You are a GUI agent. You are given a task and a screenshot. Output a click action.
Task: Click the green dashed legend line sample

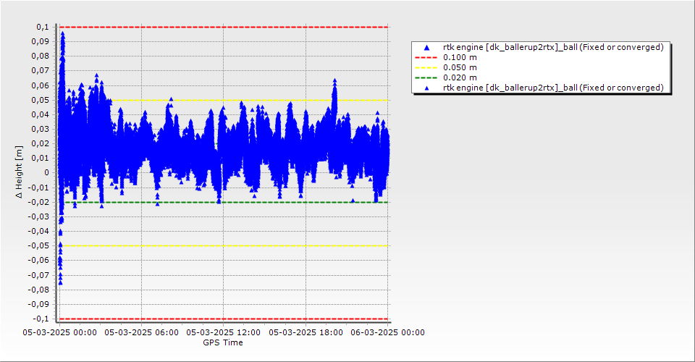[426, 78]
